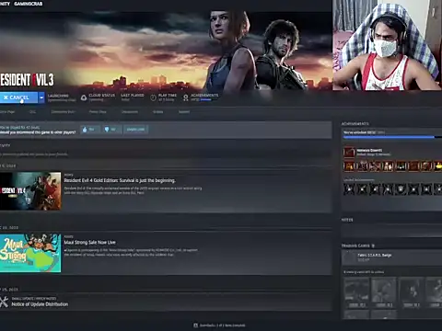This screenshot has width=442, height=331.
Task: Open the Store Page tab
Action: [x=6, y=112]
